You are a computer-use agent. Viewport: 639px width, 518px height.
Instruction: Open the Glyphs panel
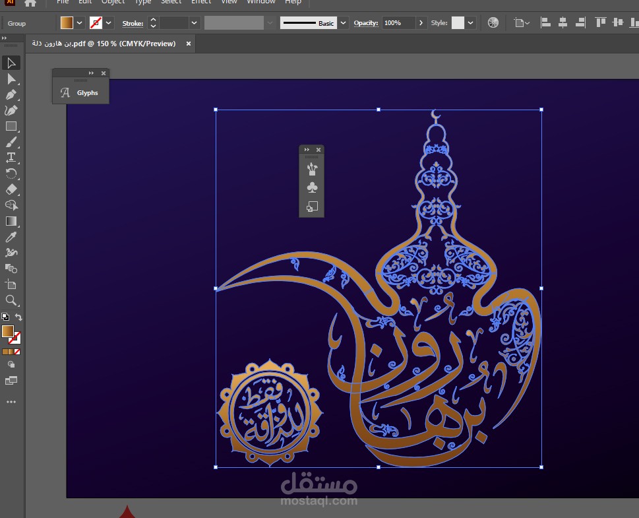click(80, 92)
